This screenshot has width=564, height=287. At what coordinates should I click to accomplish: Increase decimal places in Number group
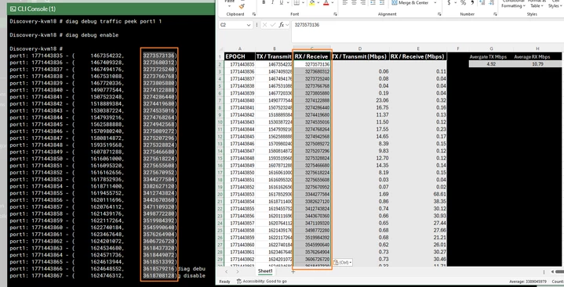click(x=482, y=3)
